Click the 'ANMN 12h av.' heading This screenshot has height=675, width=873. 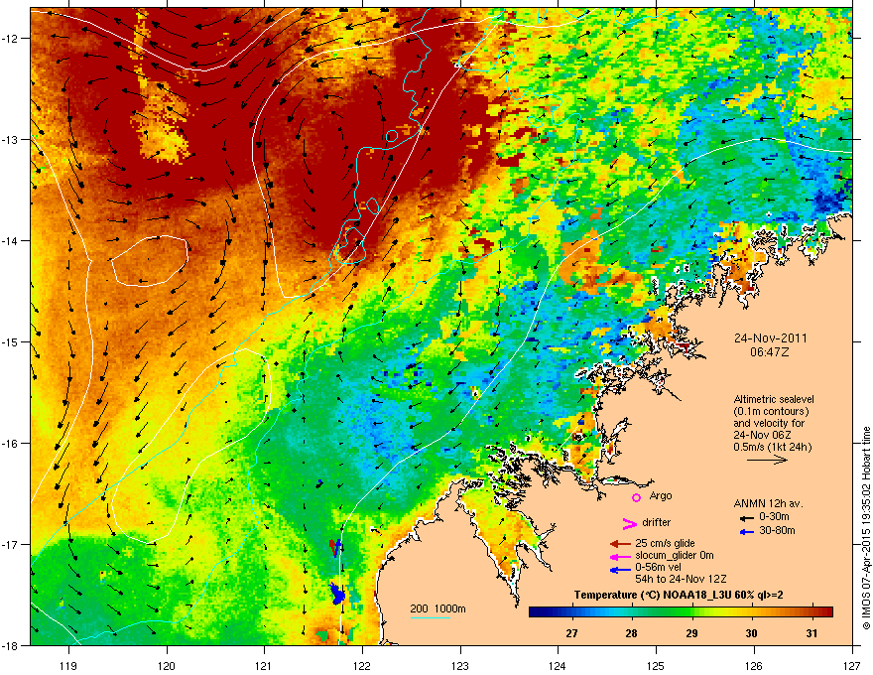click(x=768, y=503)
